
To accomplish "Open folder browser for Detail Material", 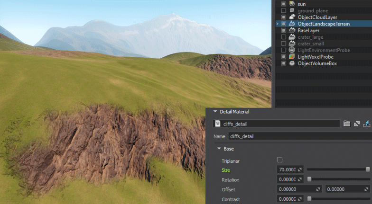I will point(347,124).
